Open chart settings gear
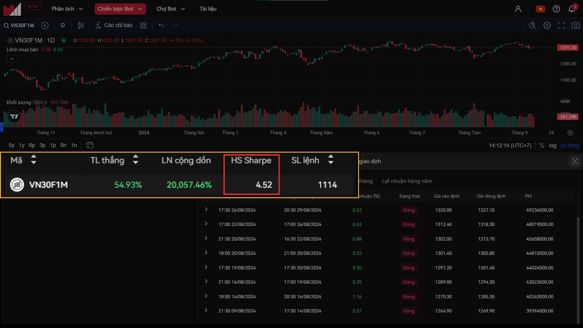Viewport: 583px width, 328px height. click(547, 26)
